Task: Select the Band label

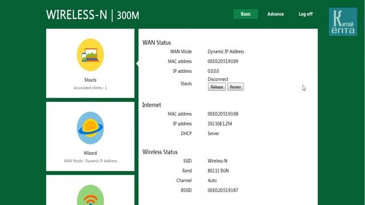Action: click(x=187, y=171)
